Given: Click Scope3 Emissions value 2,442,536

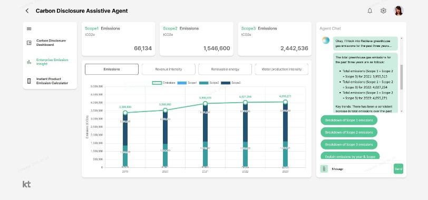Looking at the screenshot, I should 294,48.
